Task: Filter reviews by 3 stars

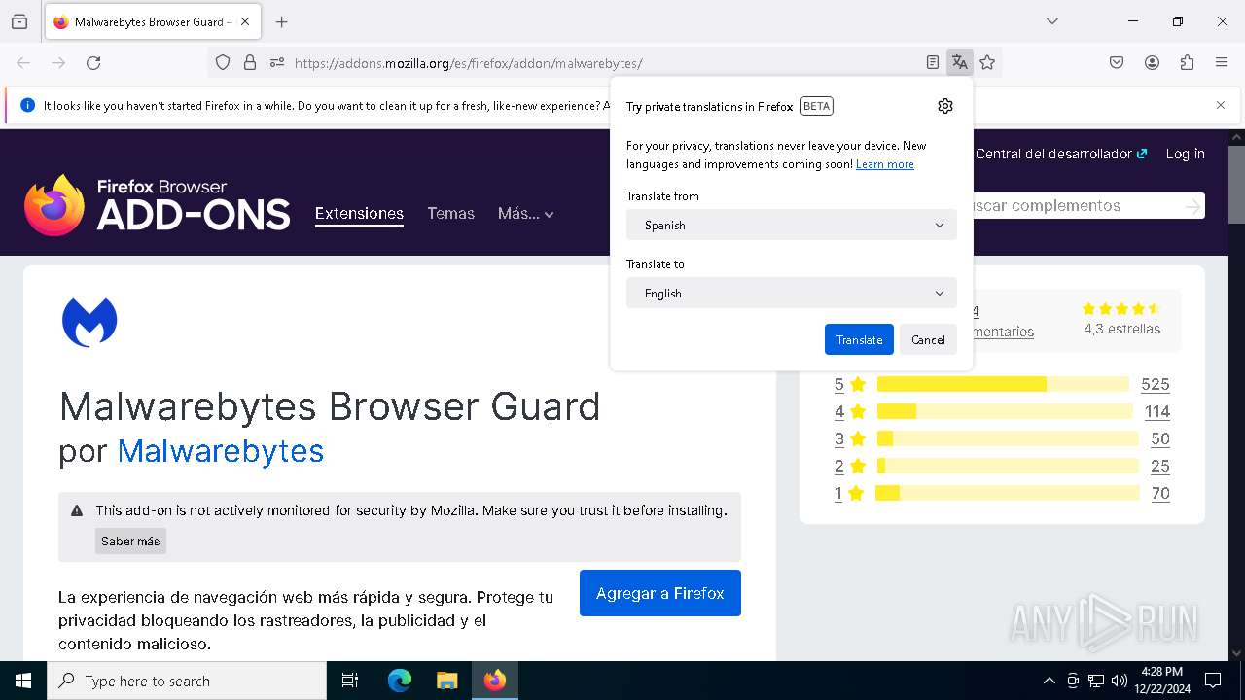Action: (849, 438)
